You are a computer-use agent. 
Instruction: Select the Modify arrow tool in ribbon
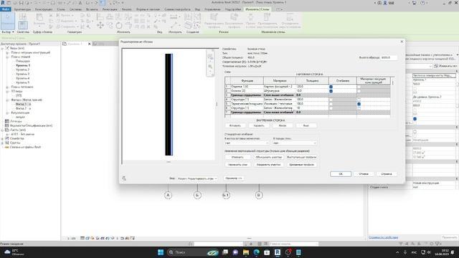(8, 20)
